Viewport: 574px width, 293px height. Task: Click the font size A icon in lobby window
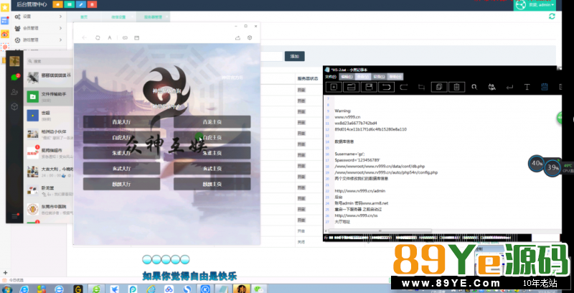[x=110, y=38]
